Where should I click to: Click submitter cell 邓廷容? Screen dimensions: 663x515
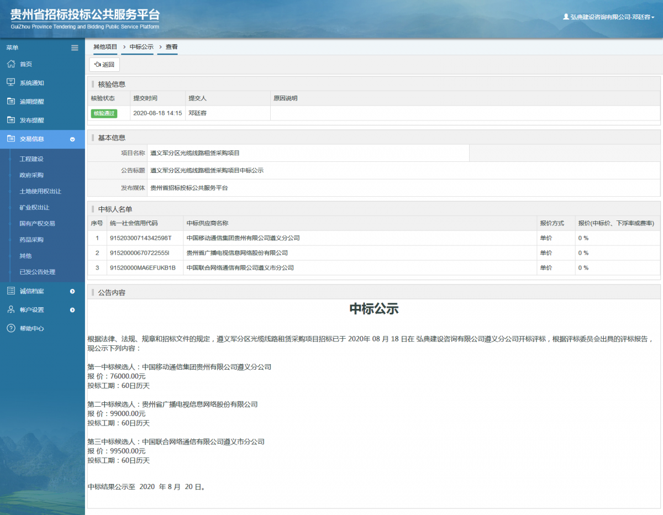tap(198, 113)
